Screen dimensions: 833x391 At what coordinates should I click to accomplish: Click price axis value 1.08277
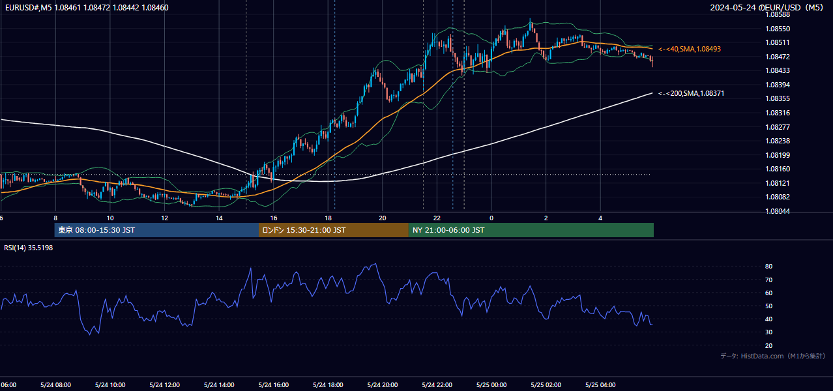[x=777, y=127]
